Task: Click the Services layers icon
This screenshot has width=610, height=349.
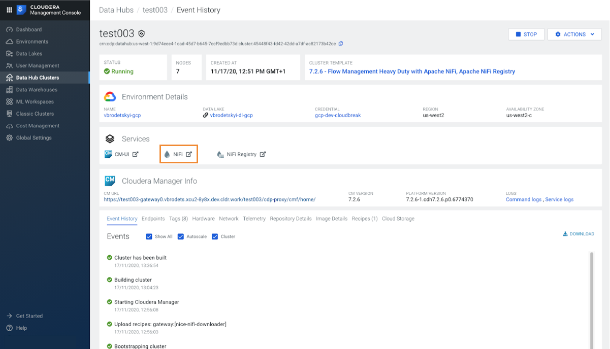Action: [x=110, y=139]
